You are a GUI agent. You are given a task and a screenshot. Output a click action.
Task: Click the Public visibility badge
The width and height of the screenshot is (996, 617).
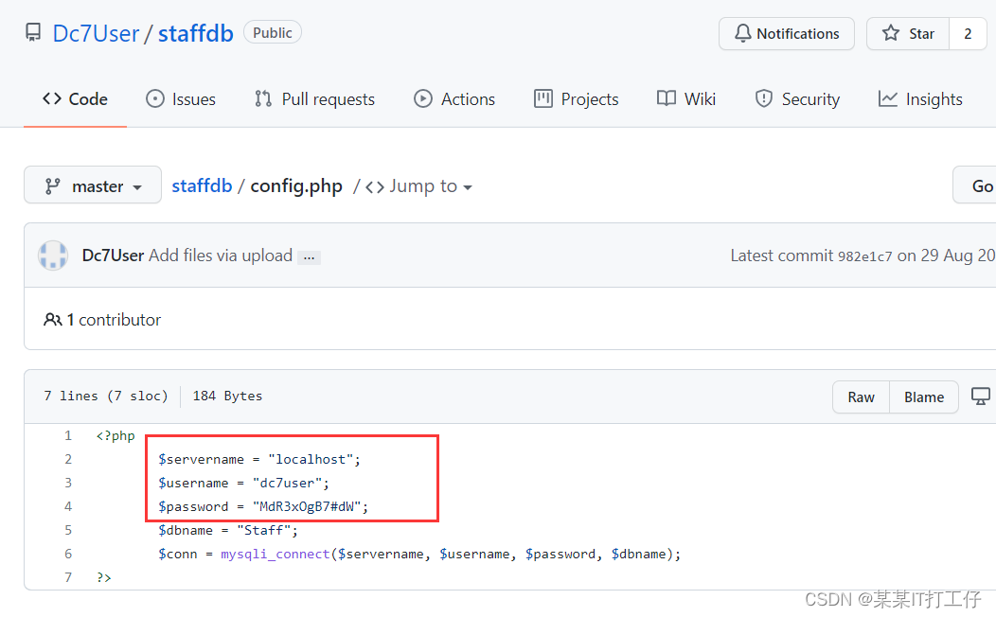point(273,32)
